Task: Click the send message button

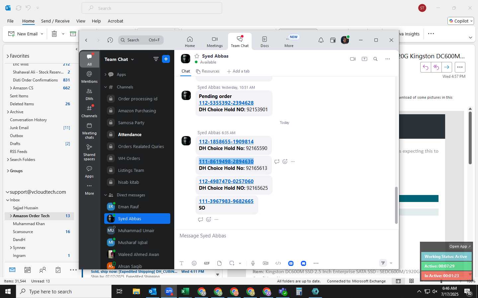Action: [383, 263]
